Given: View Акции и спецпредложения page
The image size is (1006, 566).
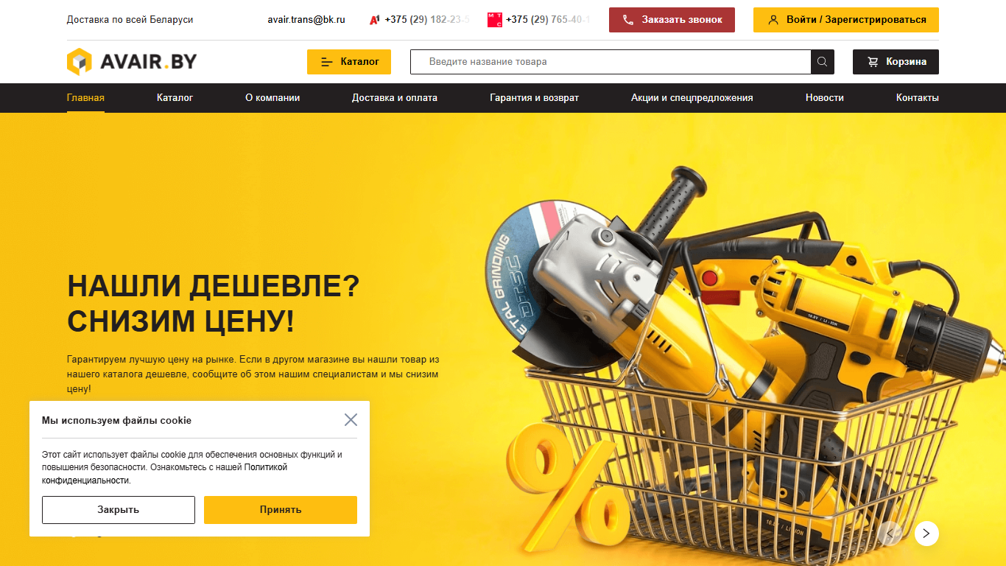Looking at the screenshot, I should 692,98.
